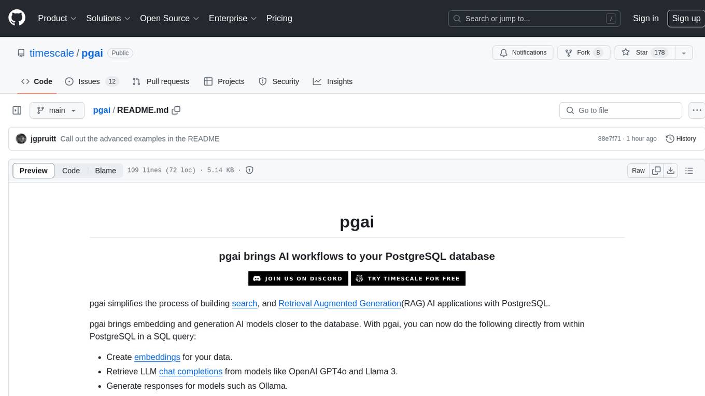This screenshot has width=705, height=396.
Task: Switch file view to Blame
Action: (106, 171)
